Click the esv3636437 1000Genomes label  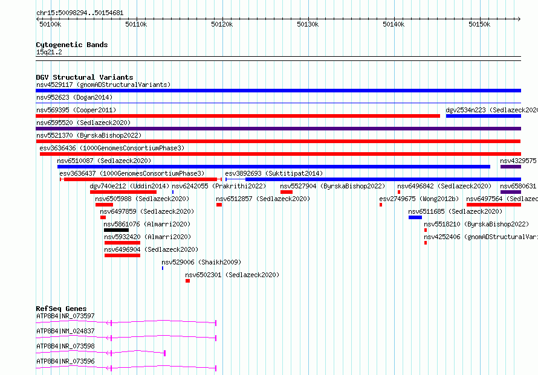click(x=132, y=173)
